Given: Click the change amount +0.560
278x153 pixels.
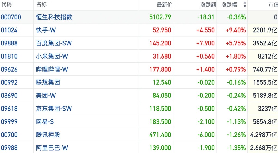Looking at the screenshot, I should 205,56.
